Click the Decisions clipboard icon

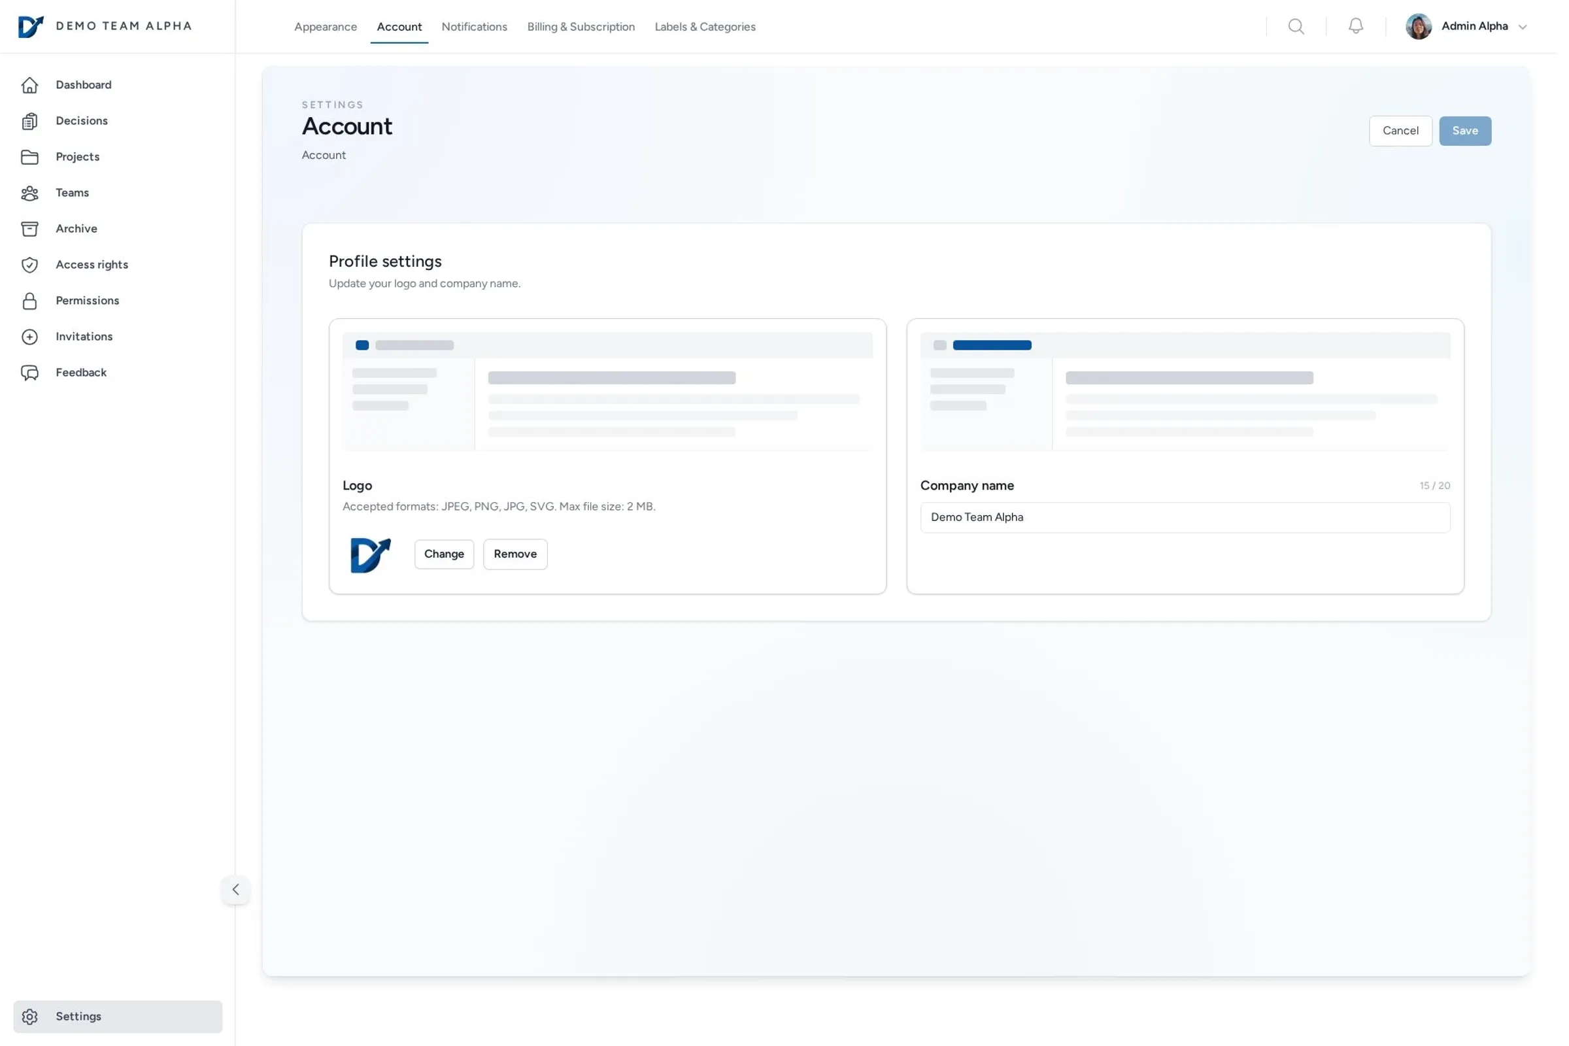tap(29, 122)
